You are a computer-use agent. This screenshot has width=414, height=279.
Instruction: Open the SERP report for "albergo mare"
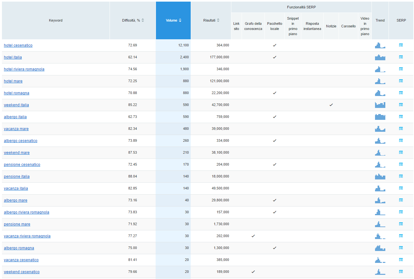401,200
